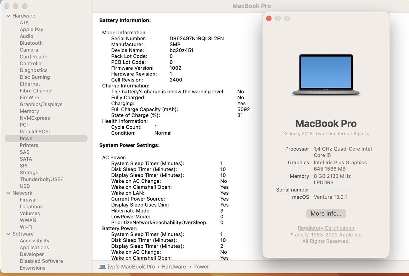Select ATA in the Hardware list
This screenshot has height=276, width=409.
click(24, 23)
